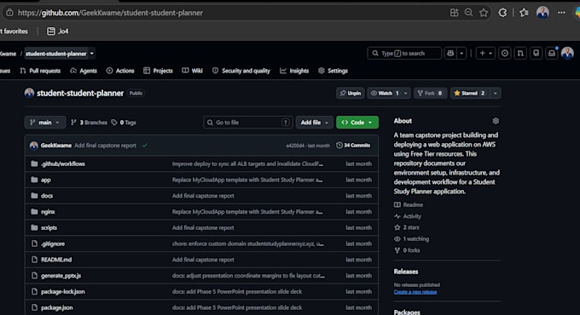Open the 1 watching link
This screenshot has width=580, height=315.
[411, 239]
